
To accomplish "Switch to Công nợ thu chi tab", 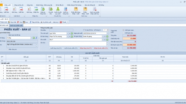I will click(19, 5).
